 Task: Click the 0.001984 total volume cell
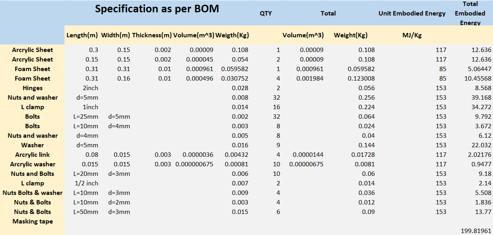310,79
